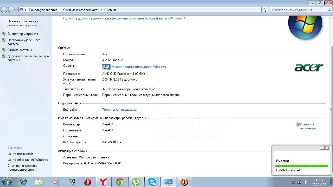Click the 2,8 performance score badge
Screen dimensions: 333x187
click(x=106, y=67)
